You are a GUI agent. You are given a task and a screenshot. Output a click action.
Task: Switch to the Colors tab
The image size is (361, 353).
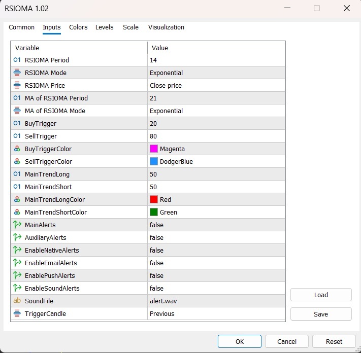click(x=78, y=27)
